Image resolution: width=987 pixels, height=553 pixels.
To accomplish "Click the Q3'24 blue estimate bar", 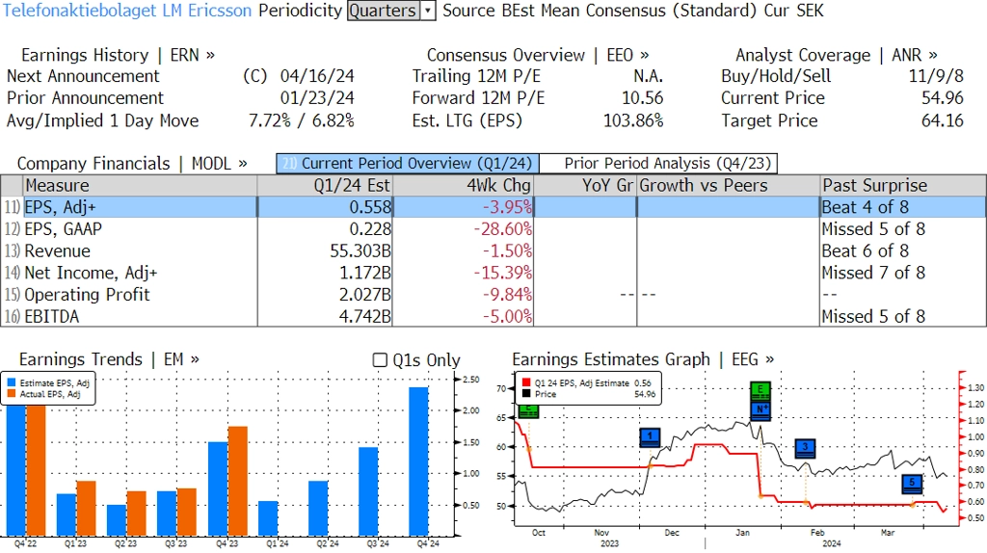I will pyautogui.click(x=368, y=491).
